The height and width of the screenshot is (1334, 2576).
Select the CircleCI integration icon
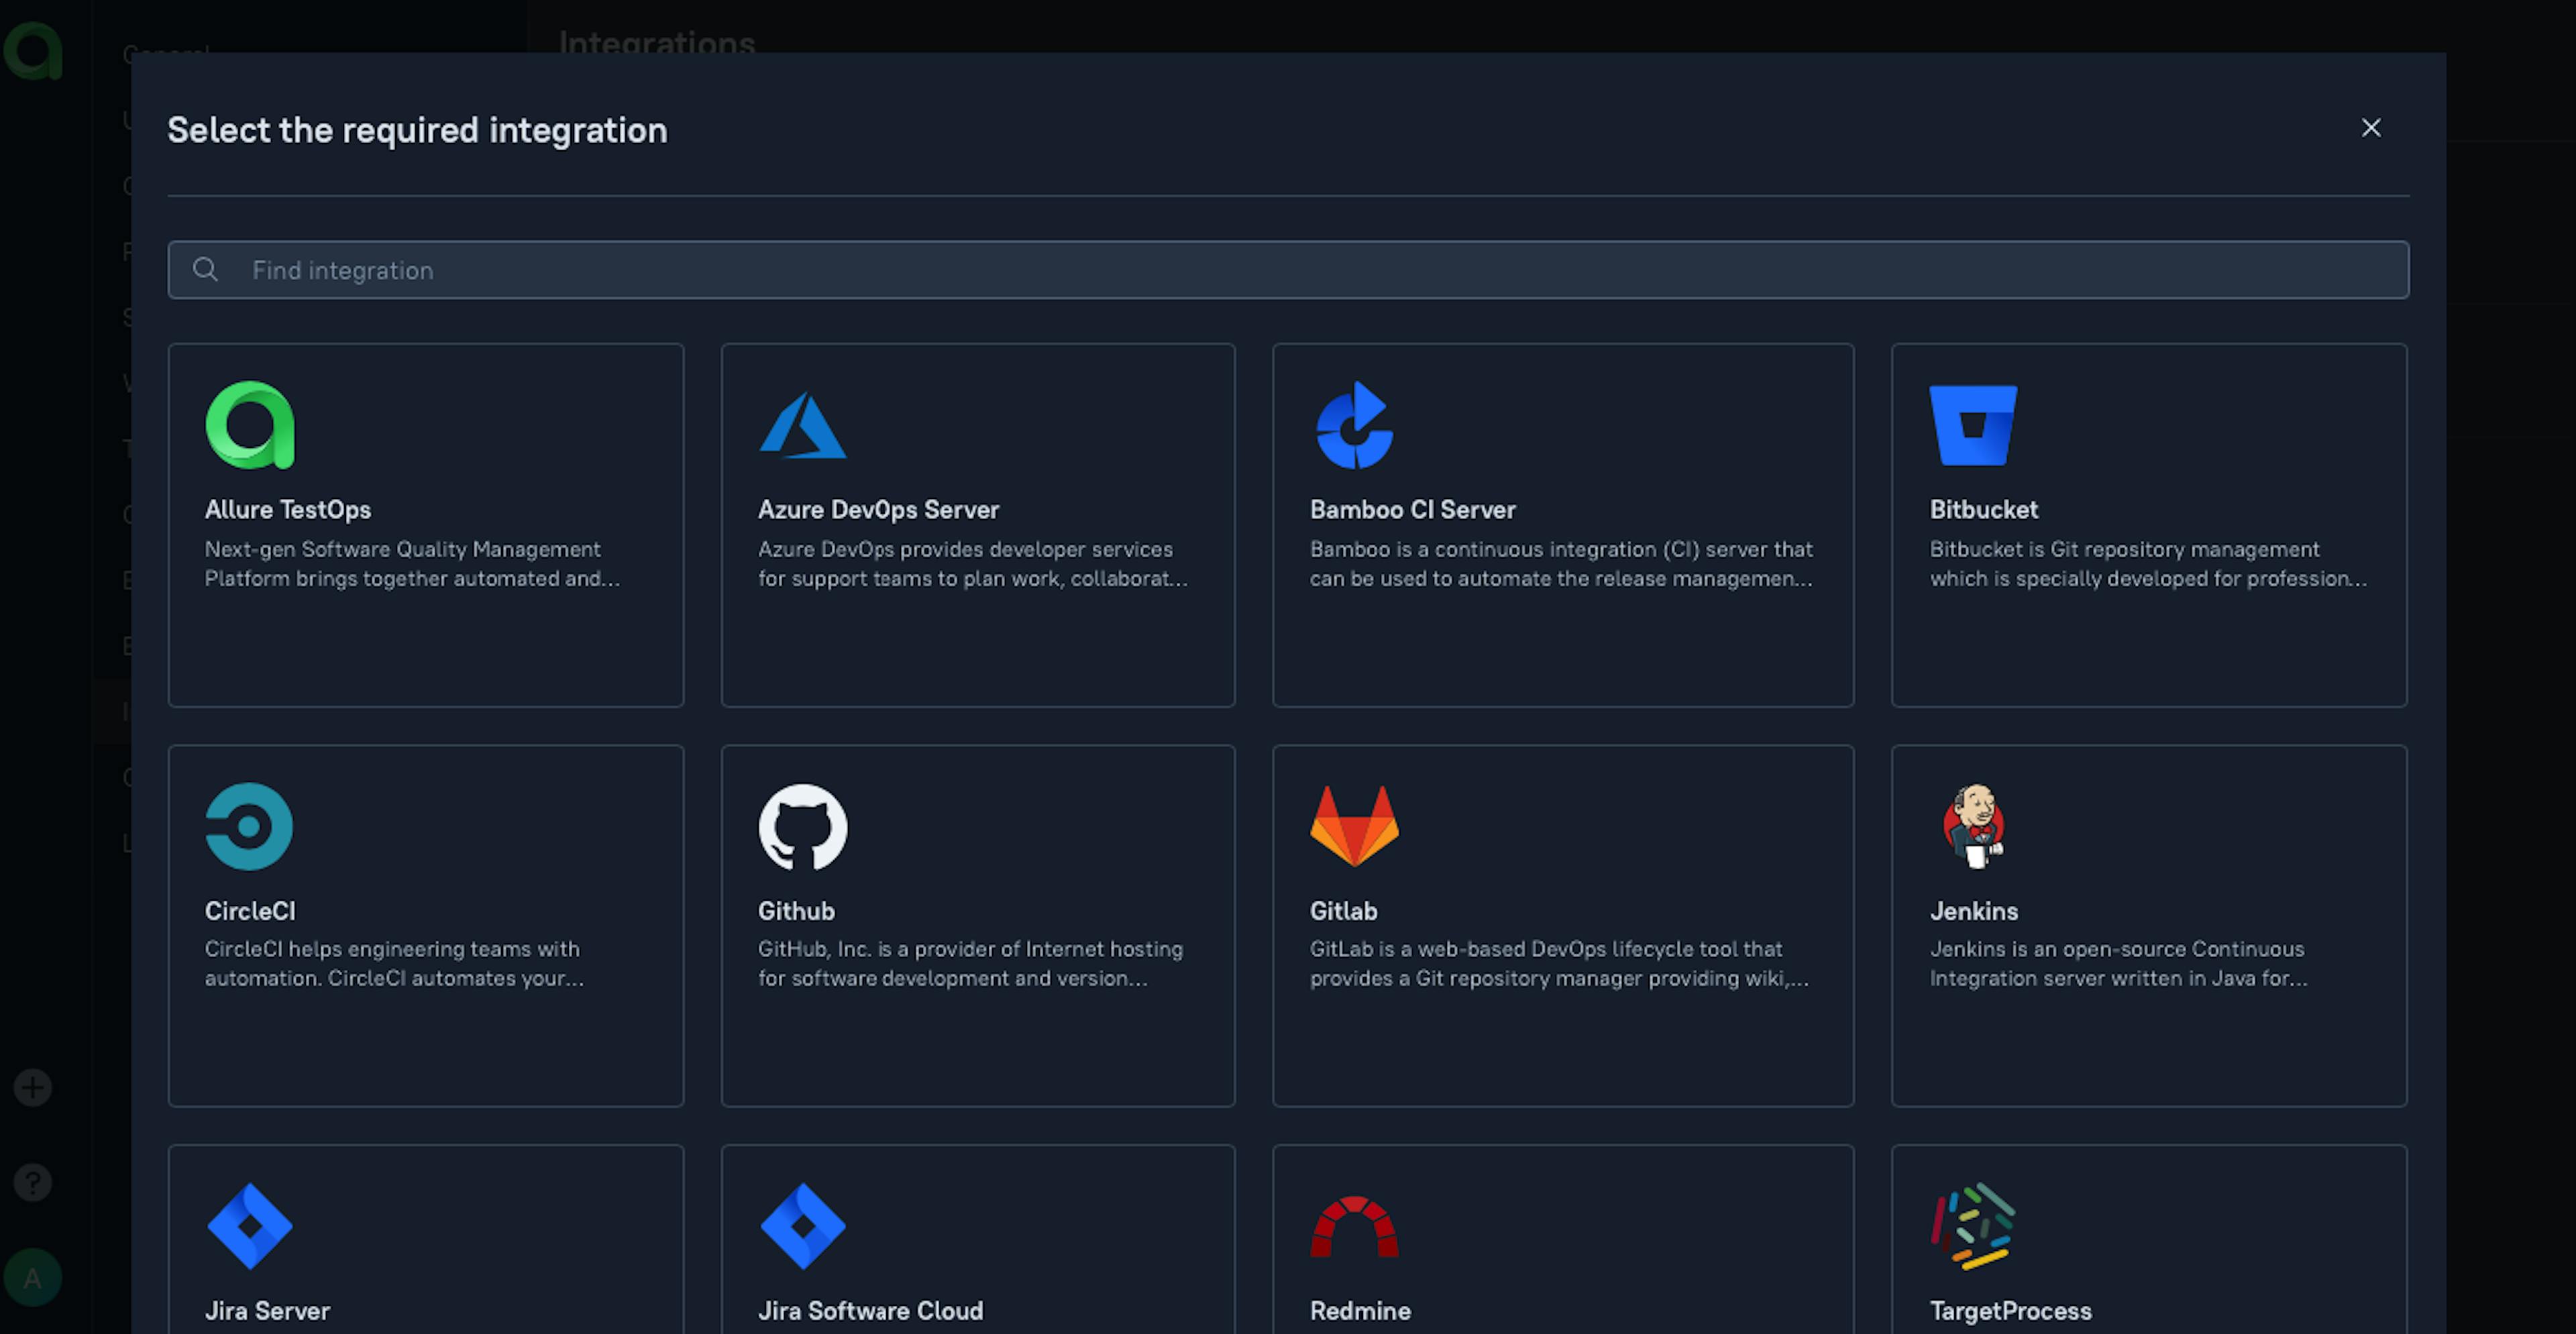(x=249, y=825)
